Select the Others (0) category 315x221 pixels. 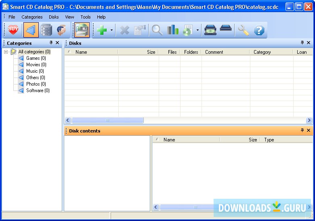pos(36,78)
